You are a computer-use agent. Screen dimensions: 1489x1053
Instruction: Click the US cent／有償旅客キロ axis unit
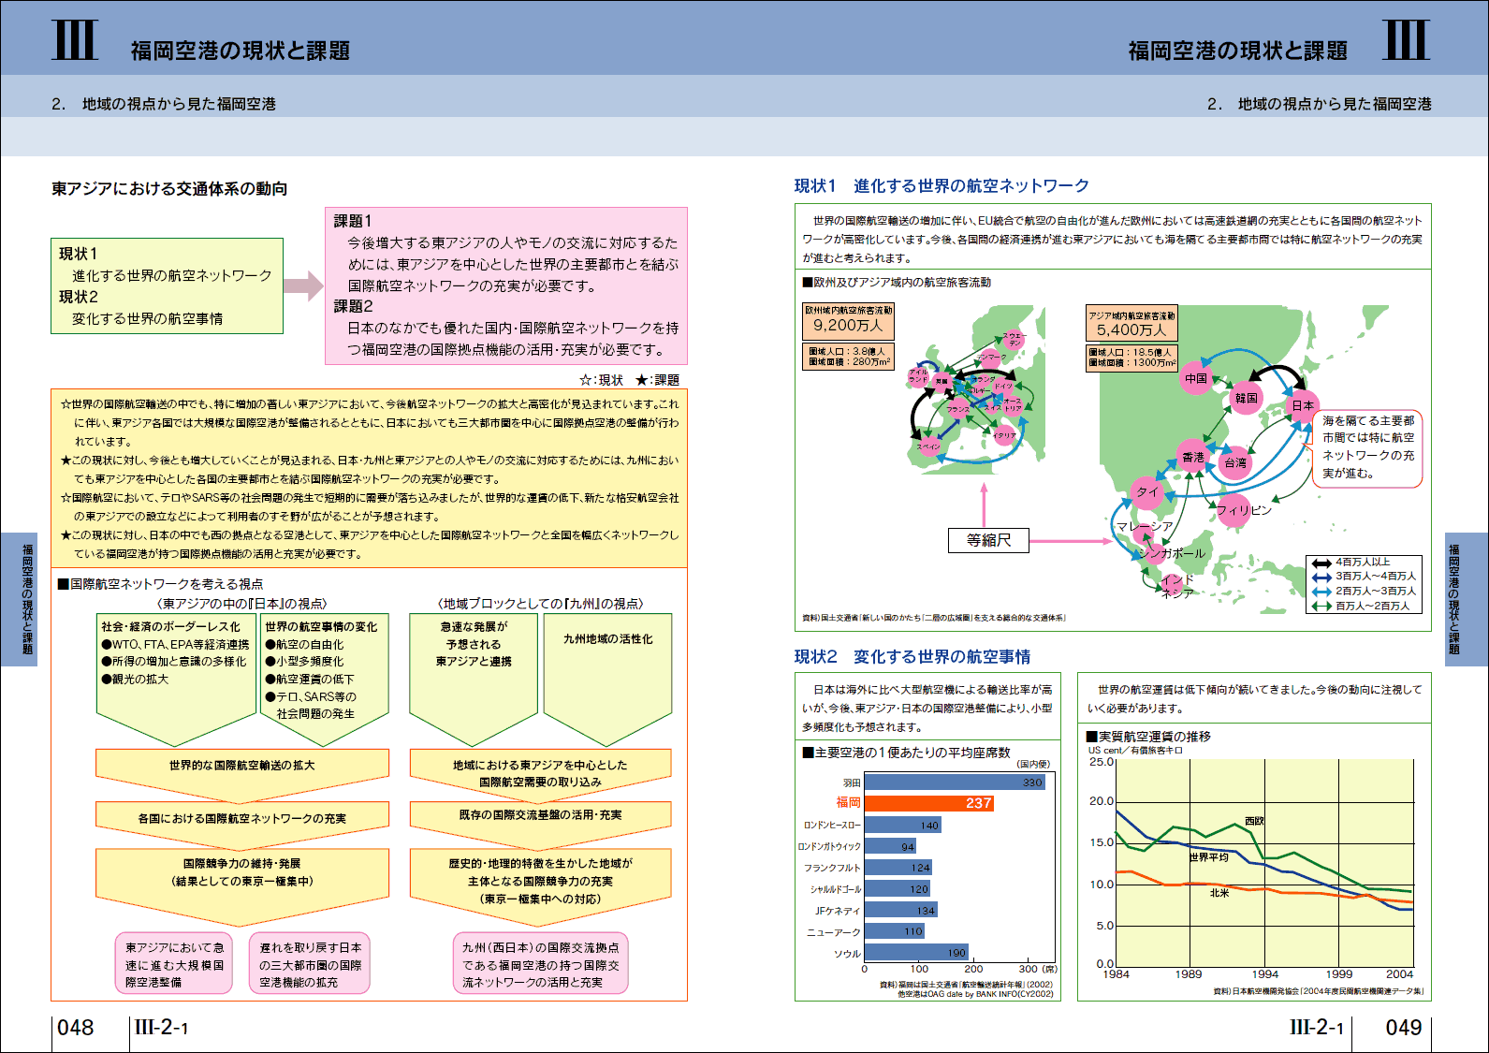tap(1135, 751)
